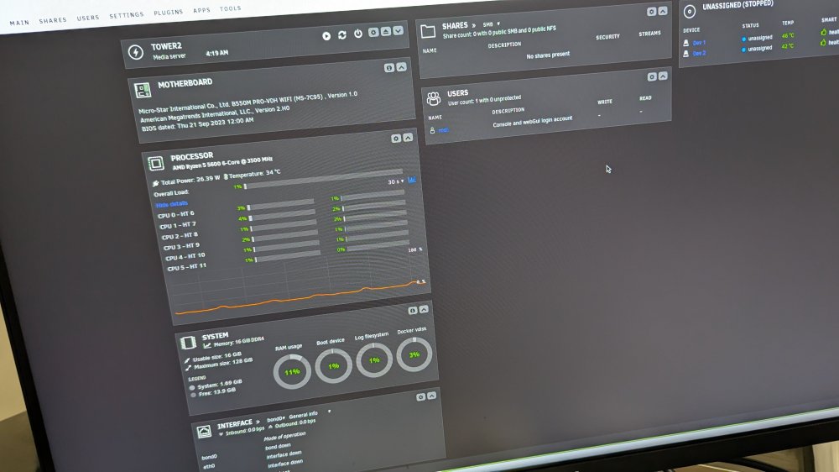Open the SETTINGS menu tab
This screenshot has width=839, height=472.
tap(127, 15)
